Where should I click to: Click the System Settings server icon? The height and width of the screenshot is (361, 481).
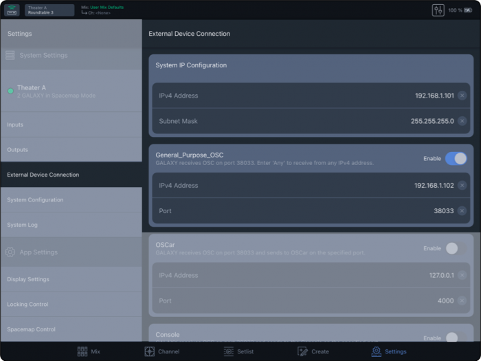point(10,55)
